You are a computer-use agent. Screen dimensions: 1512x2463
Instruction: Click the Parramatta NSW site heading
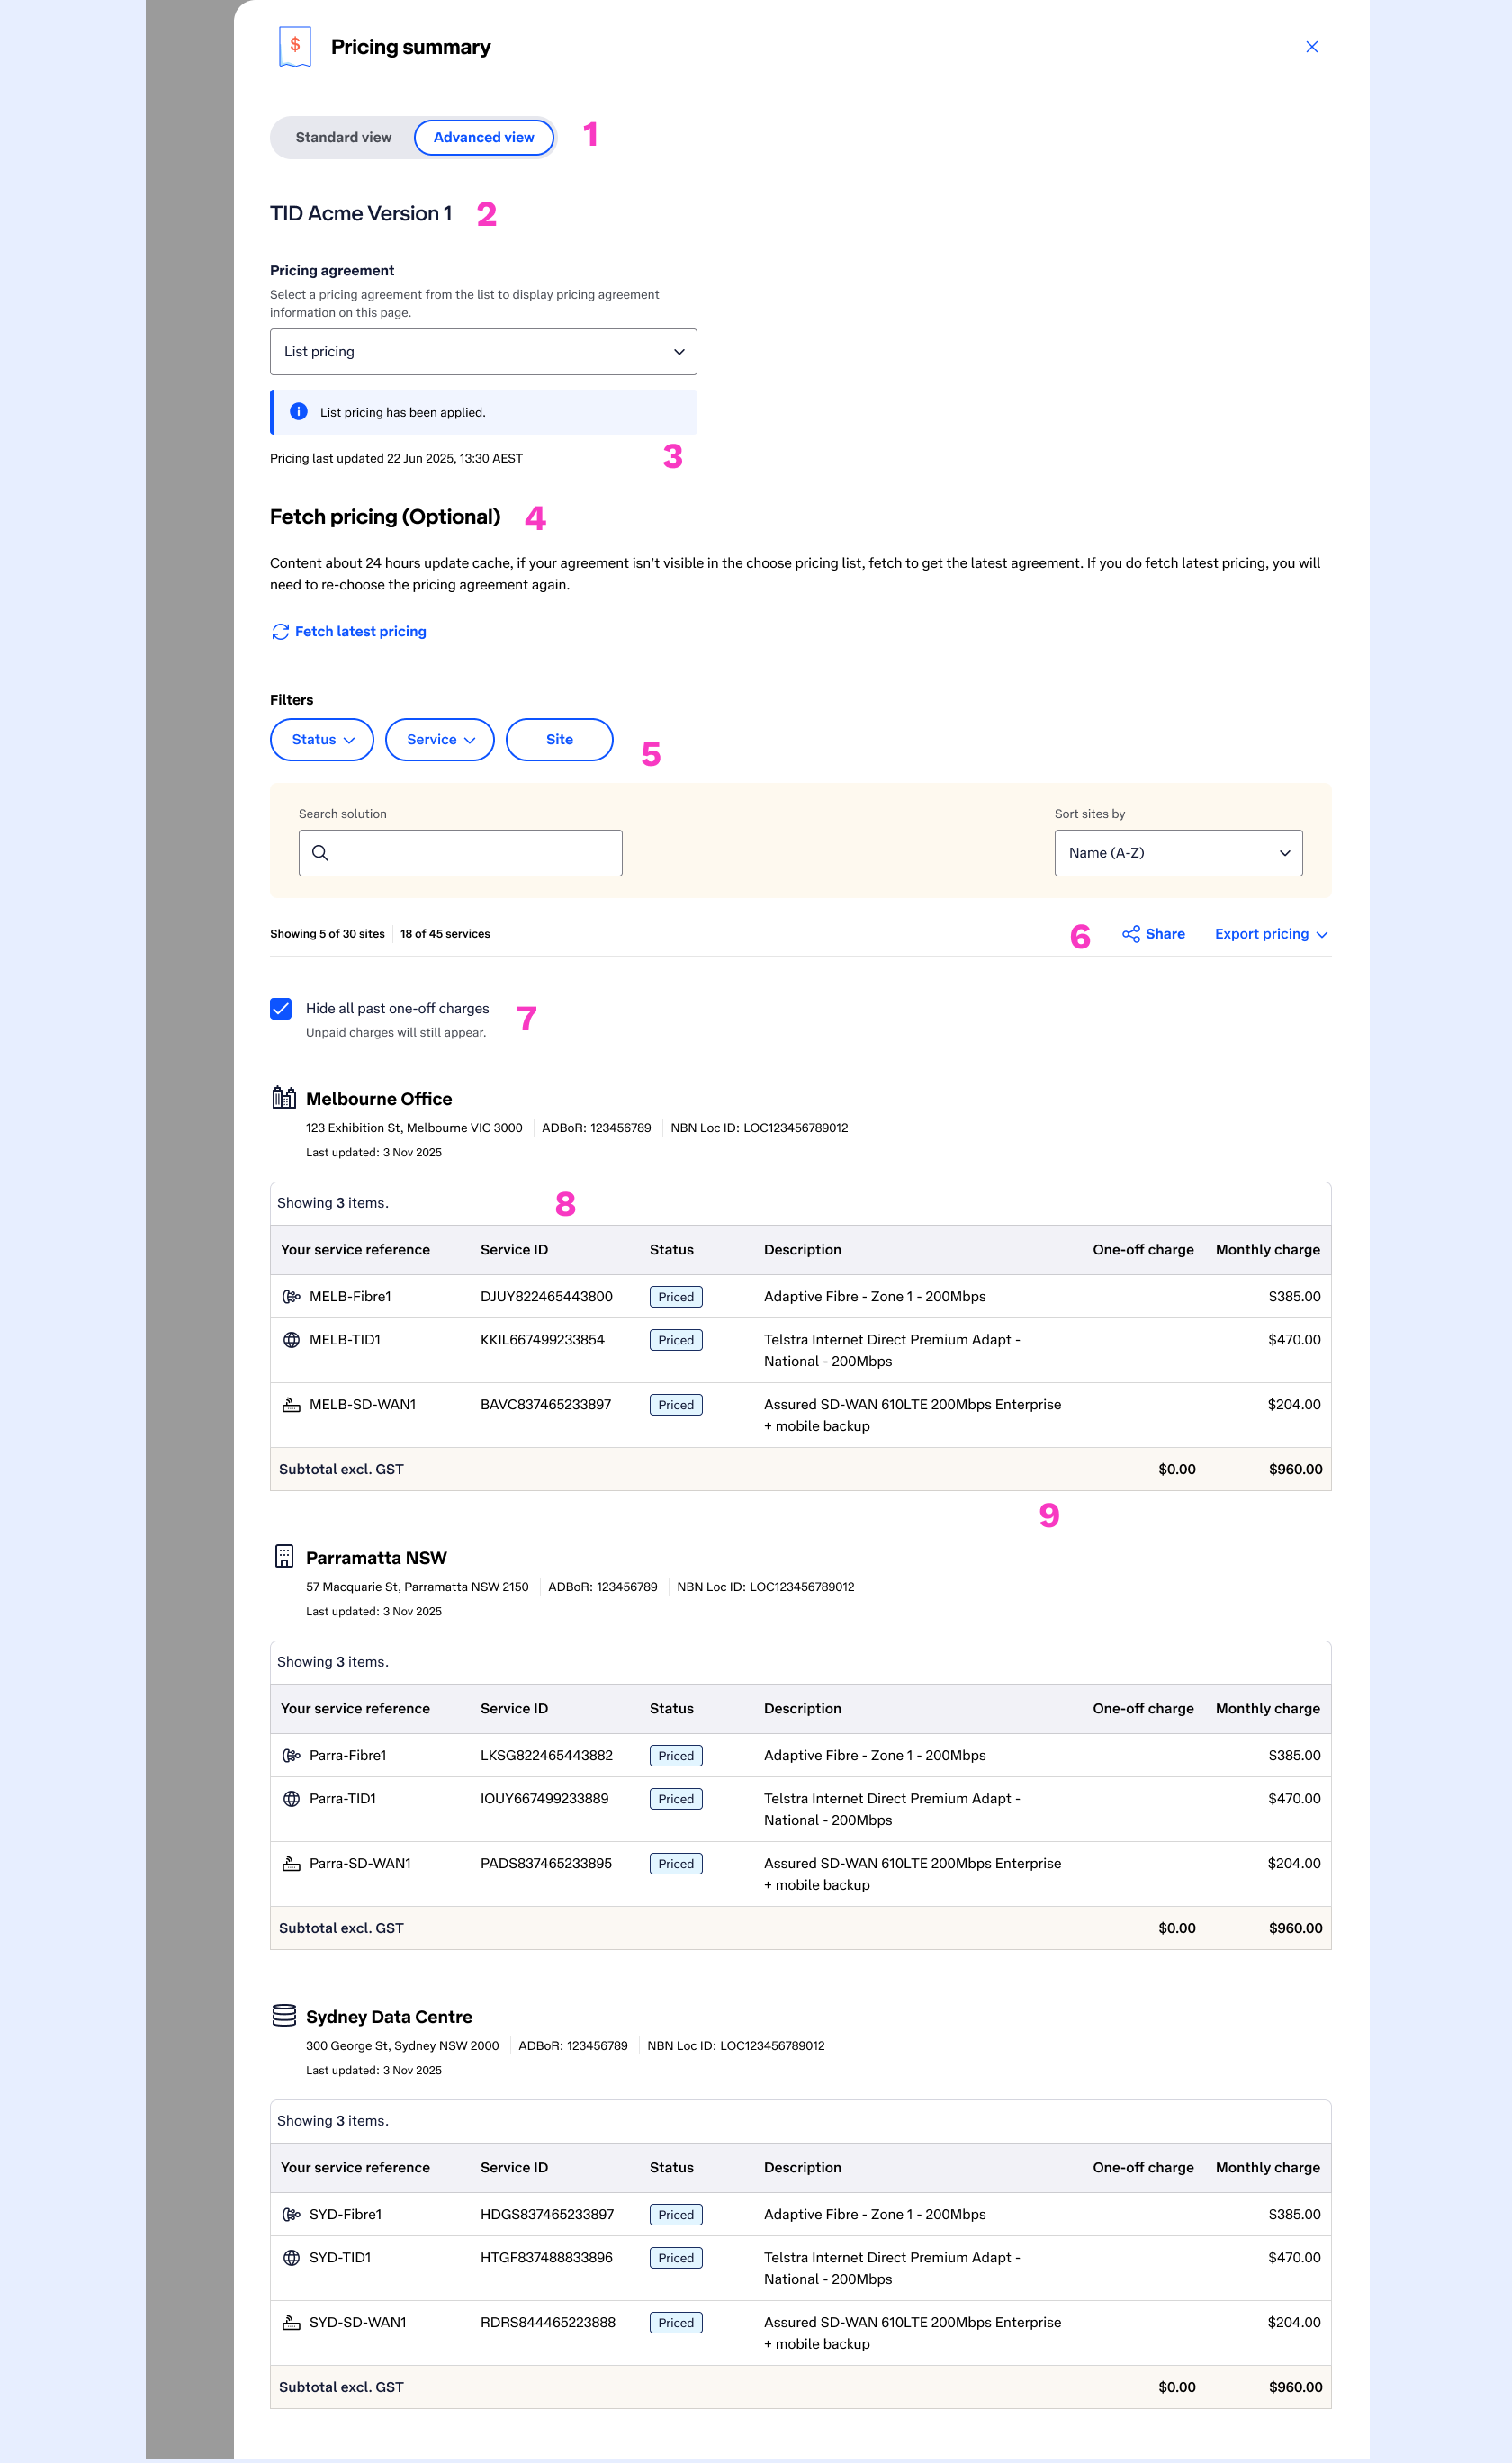coord(376,1558)
